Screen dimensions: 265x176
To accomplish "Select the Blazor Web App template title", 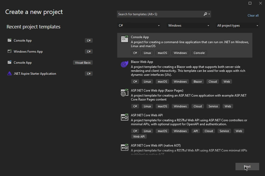I will coord(142,62).
